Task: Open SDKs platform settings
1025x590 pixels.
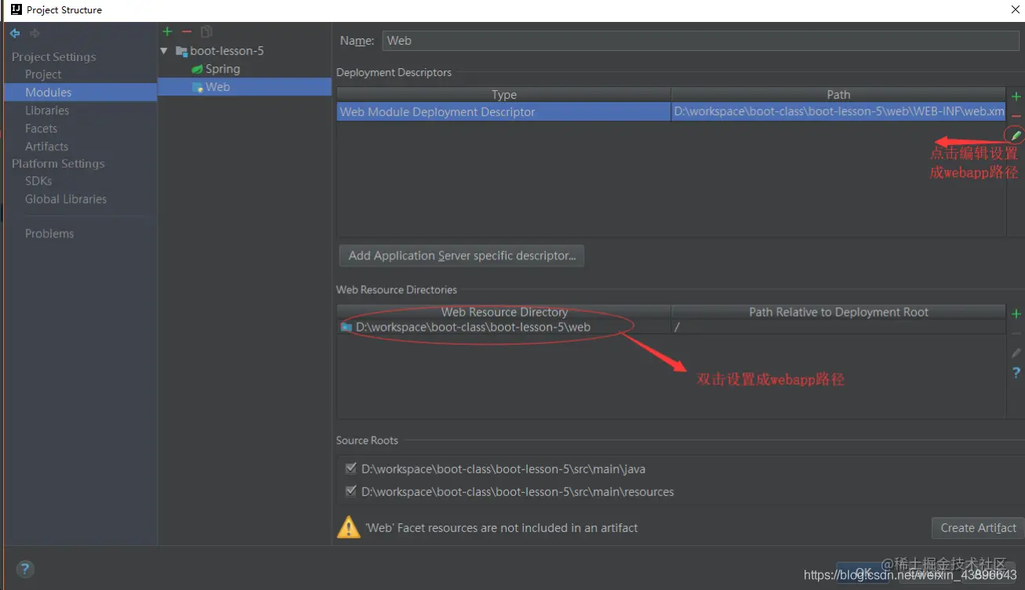Action: pos(38,181)
